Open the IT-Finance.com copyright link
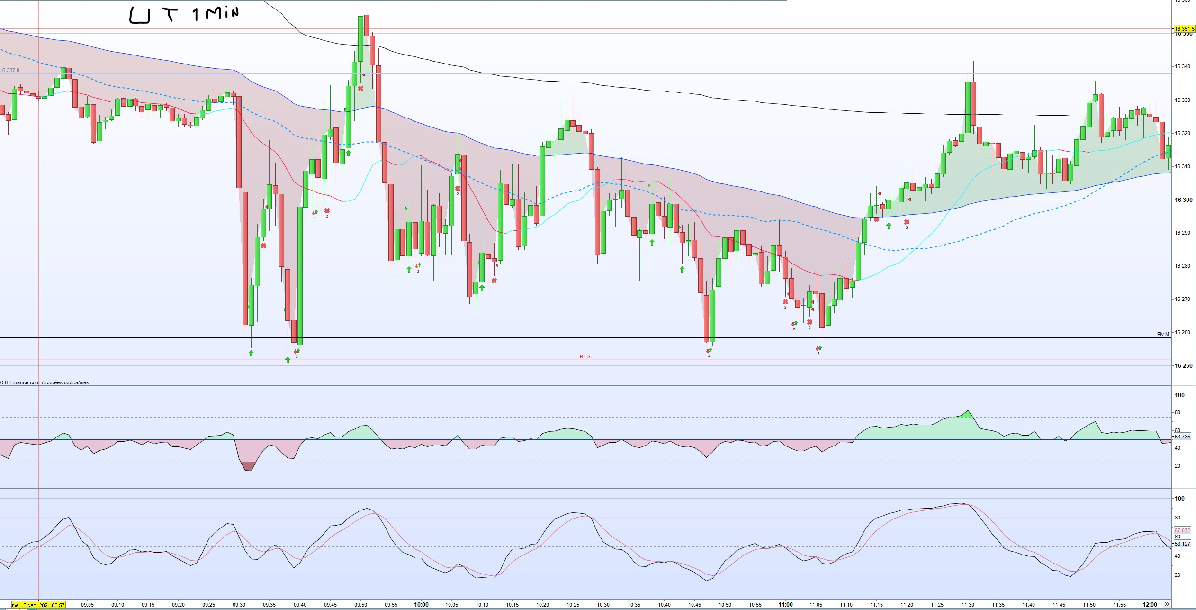This screenshot has height=610, width=1196. [x=22, y=382]
